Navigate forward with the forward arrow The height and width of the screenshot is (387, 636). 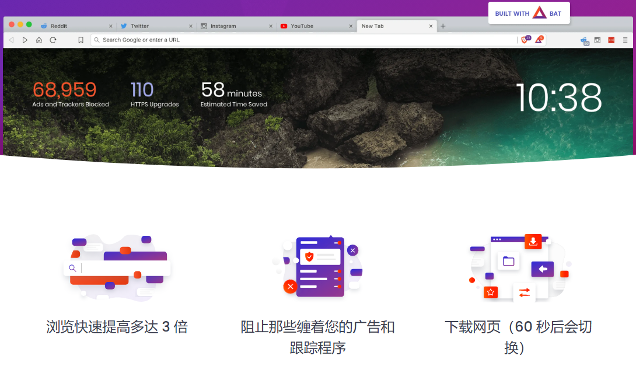pos(25,40)
